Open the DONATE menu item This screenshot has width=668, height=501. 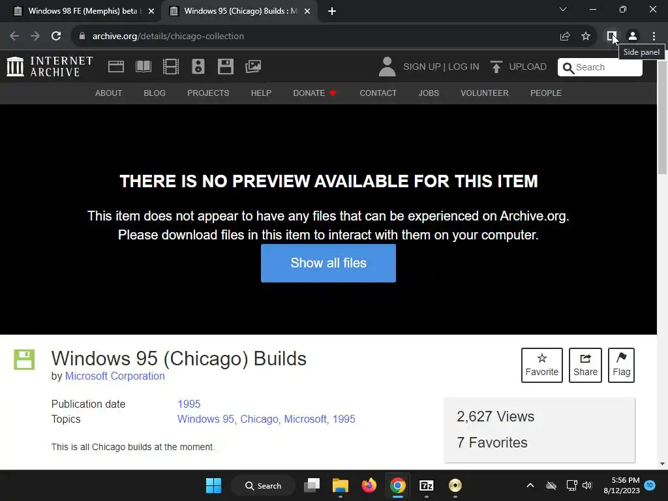(315, 93)
